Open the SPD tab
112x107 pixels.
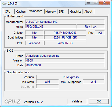coord(63,12)
